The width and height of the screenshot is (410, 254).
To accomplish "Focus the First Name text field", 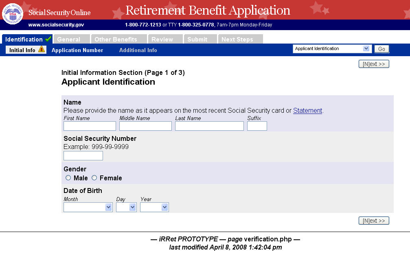I will click(x=90, y=126).
